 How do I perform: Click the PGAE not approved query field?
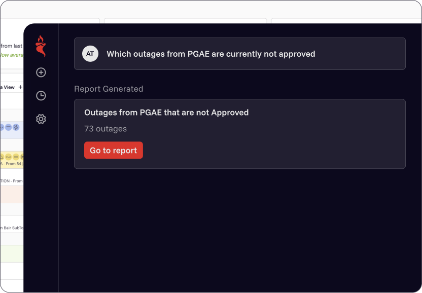[239, 54]
